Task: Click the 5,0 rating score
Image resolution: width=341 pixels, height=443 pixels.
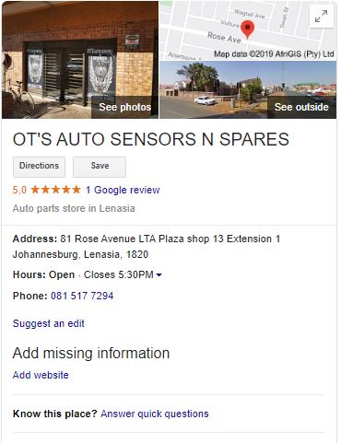Action: (19, 190)
